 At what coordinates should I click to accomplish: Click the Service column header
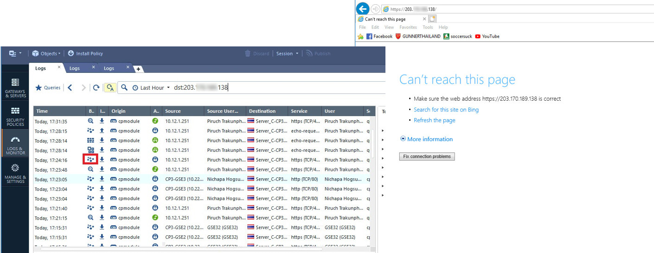pyautogui.click(x=305, y=111)
